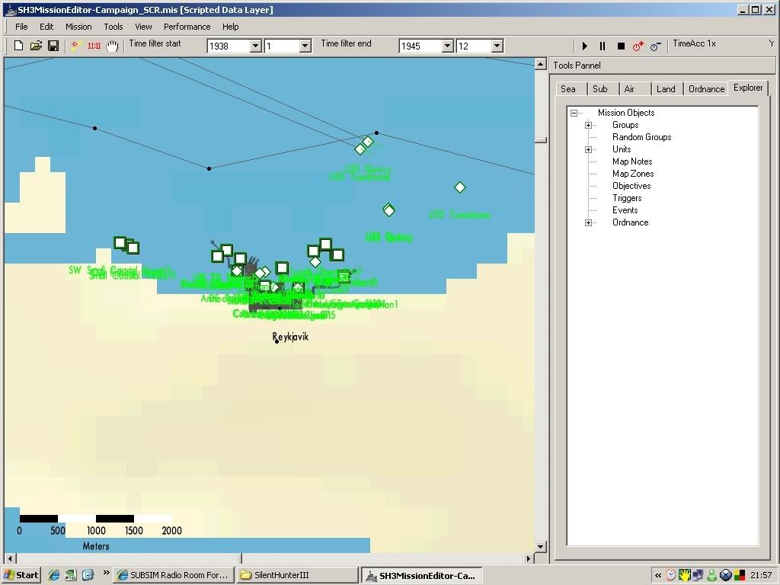This screenshot has width=780, height=585.
Task: Expand hidden system tray icons
Action: click(x=658, y=576)
